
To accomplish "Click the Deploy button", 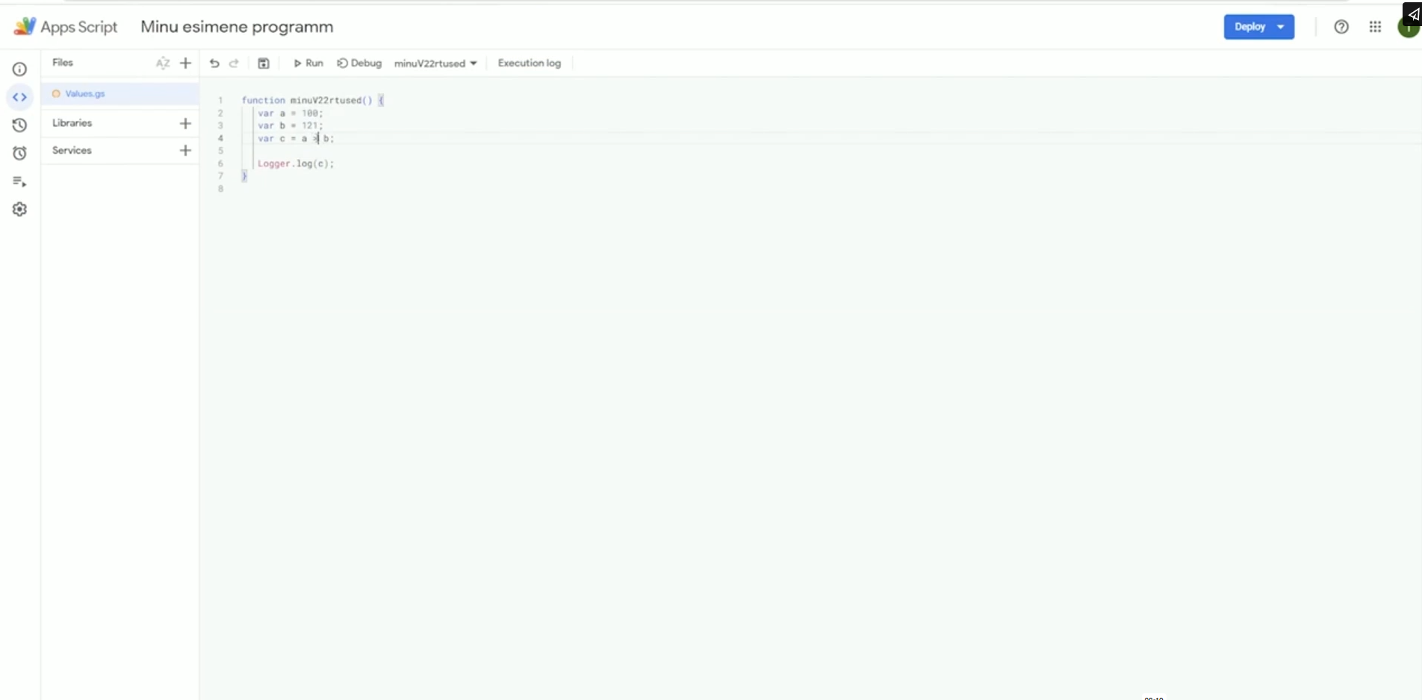I will tap(1249, 27).
